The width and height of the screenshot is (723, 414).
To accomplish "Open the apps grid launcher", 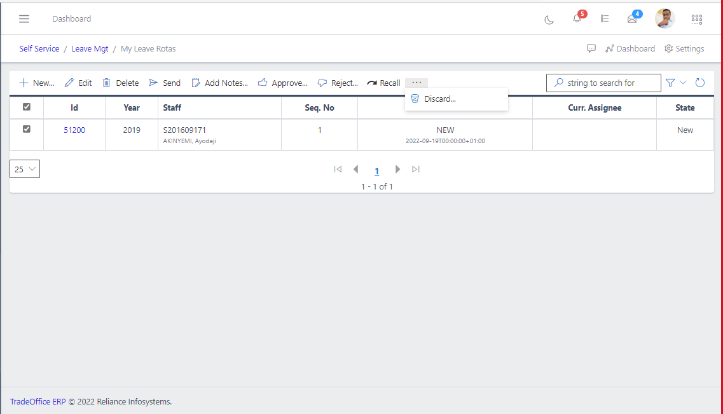I will coord(697,19).
